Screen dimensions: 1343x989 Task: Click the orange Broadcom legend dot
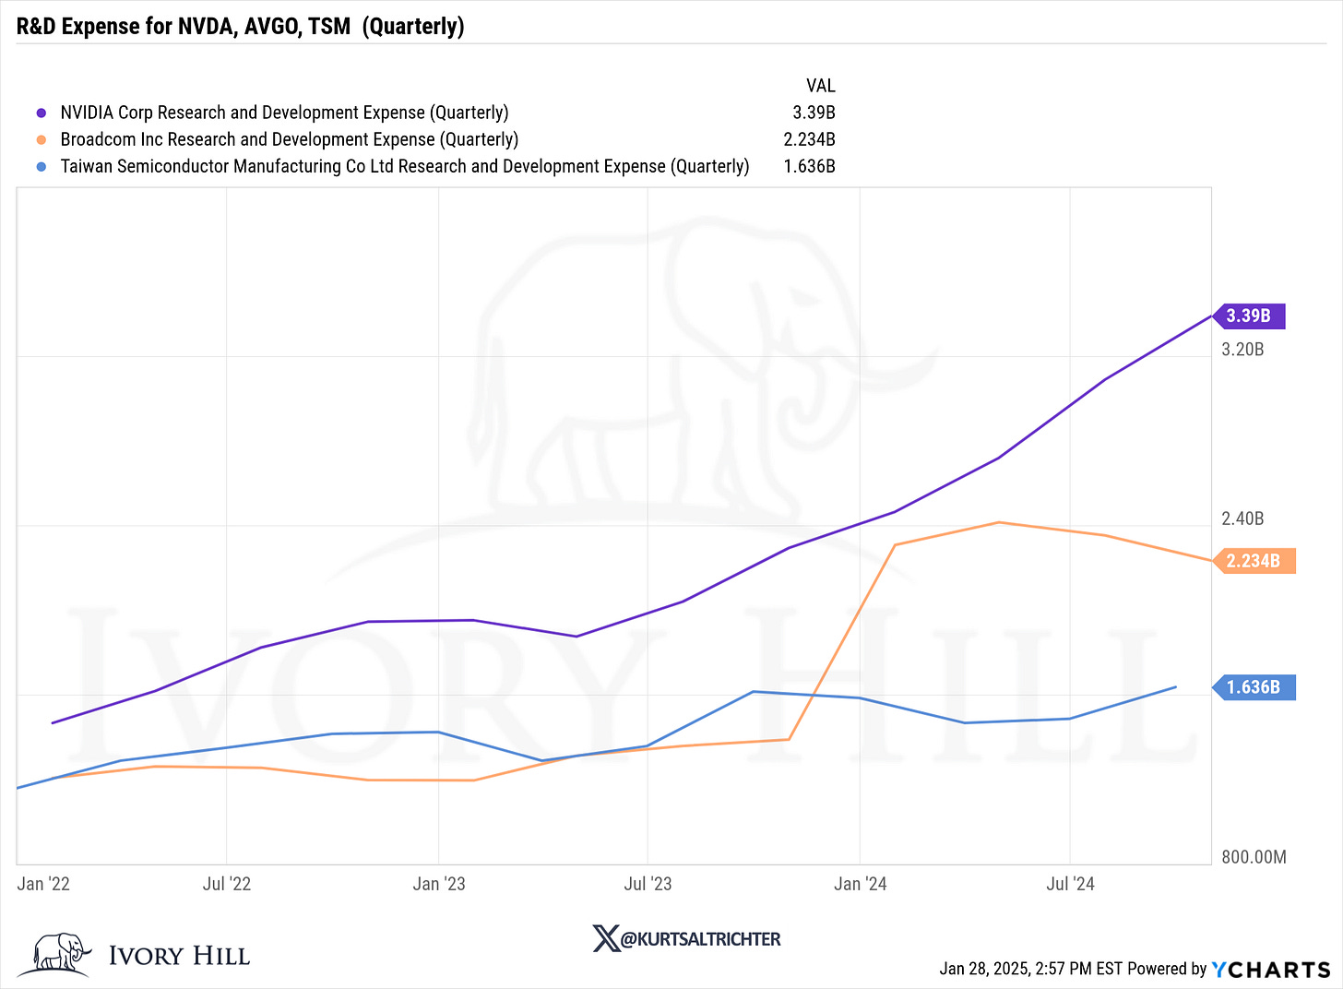[41, 140]
